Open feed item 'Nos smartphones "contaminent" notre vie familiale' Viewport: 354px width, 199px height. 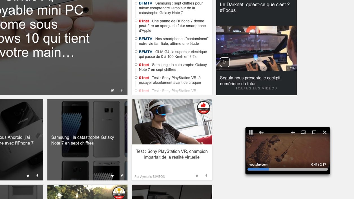174,41
